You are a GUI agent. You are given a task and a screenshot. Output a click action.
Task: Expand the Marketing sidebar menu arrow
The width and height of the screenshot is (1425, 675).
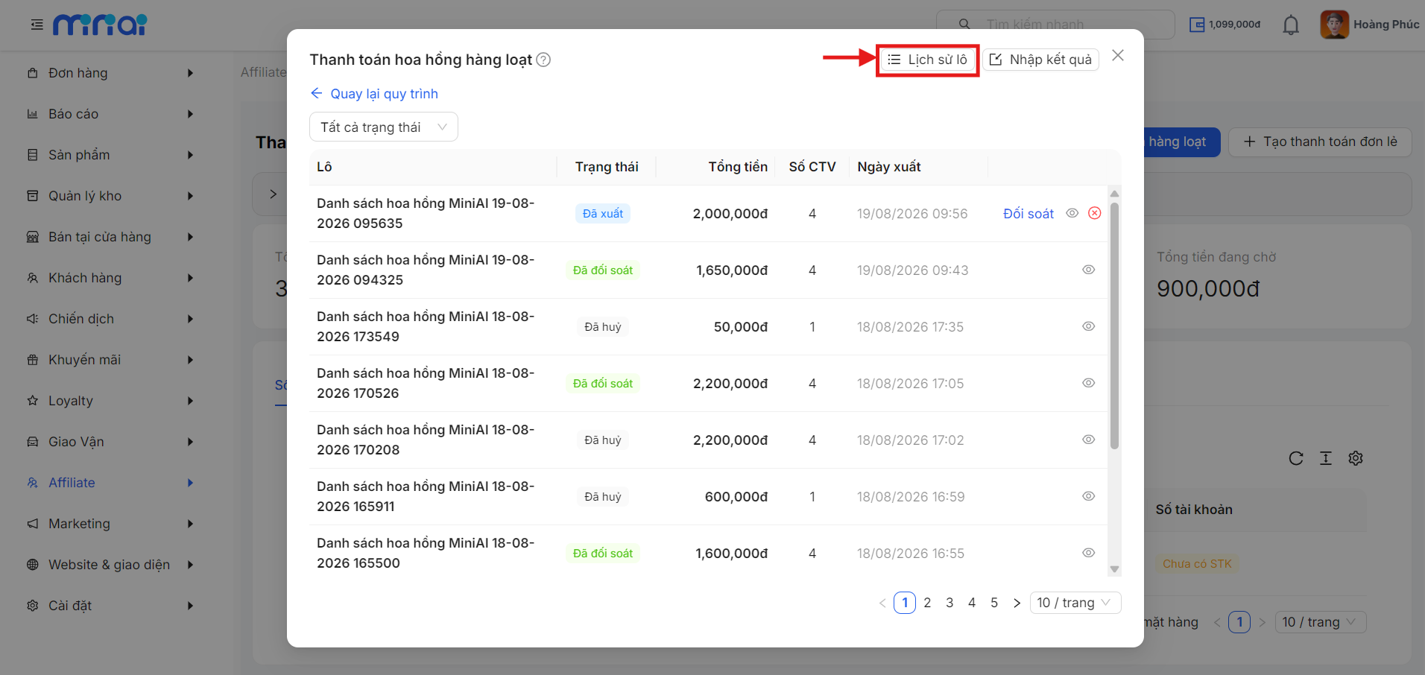(x=190, y=524)
